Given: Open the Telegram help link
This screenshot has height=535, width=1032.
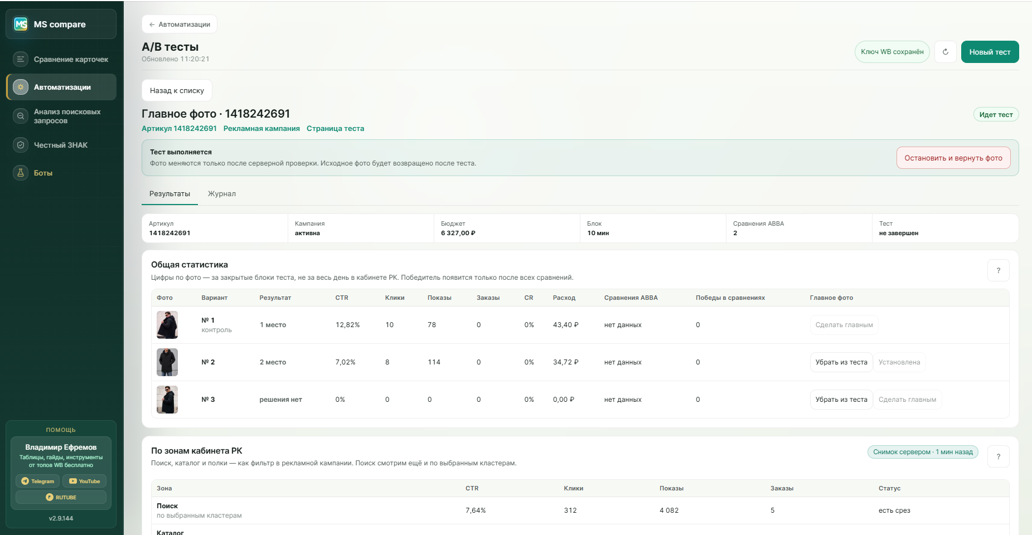Looking at the screenshot, I should pos(38,481).
